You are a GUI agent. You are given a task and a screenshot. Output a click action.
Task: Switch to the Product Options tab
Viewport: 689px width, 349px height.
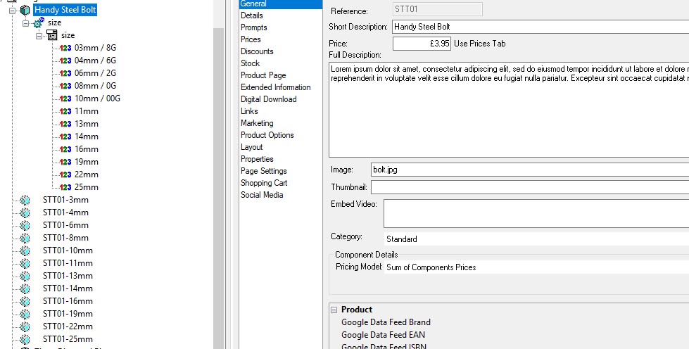pyautogui.click(x=267, y=135)
